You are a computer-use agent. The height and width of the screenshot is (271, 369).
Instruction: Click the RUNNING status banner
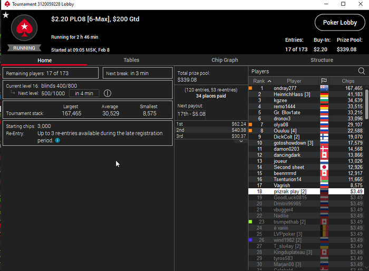pos(24,48)
